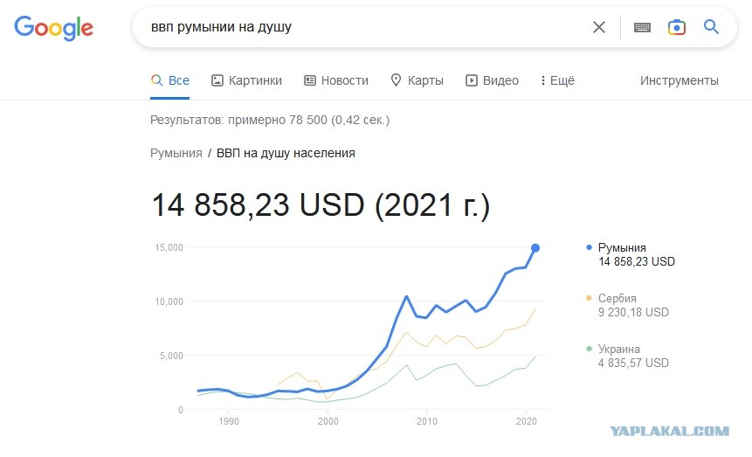Click the Румыния breadcrumb link

point(176,153)
